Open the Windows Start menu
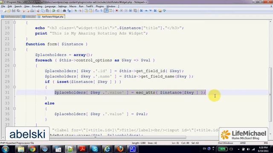This screenshot has width=273, height=153. click(6, 149)
